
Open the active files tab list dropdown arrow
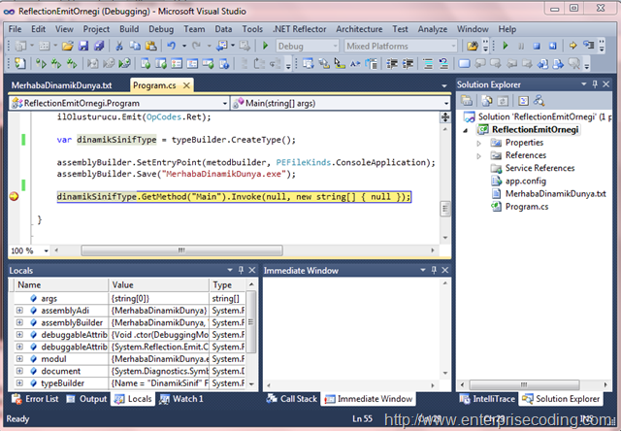[444, 85]
